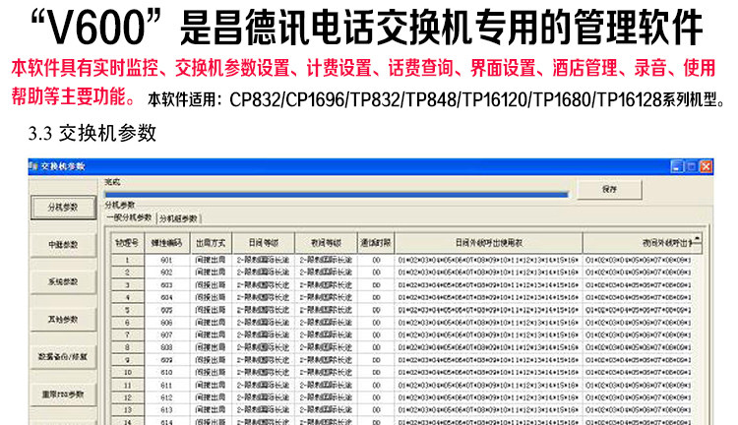
Task: Click the 日间等级 cell of extension 602
Action: pyautogui.click(x=263, y=273)
